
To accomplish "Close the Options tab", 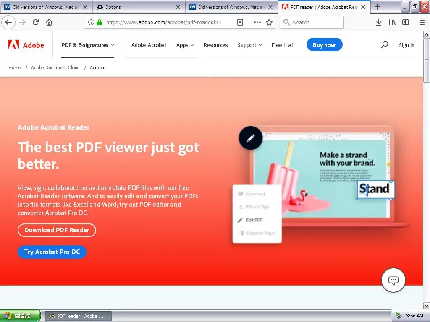I will [178, 7].
